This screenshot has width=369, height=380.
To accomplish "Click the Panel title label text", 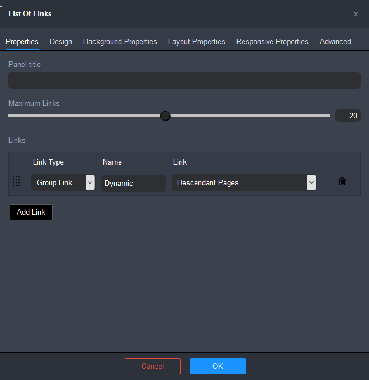I will (x=25, y=65).
